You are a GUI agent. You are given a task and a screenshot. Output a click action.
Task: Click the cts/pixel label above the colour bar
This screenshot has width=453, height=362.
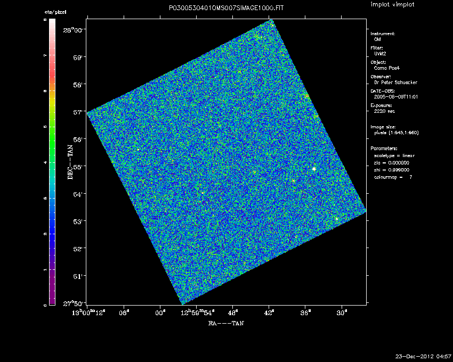tap(52, 12)
